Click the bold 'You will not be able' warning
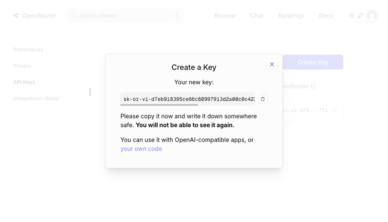This screenshot has height=222, width=388. (x=185, y=125)
